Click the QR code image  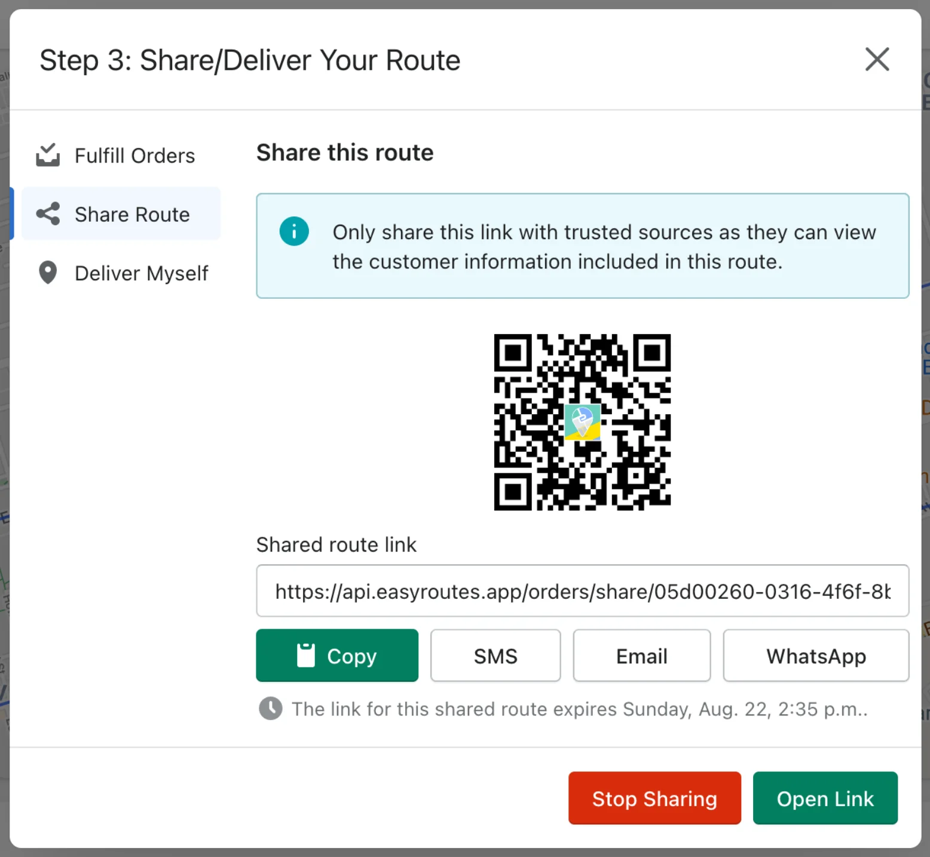pos(582,422)
